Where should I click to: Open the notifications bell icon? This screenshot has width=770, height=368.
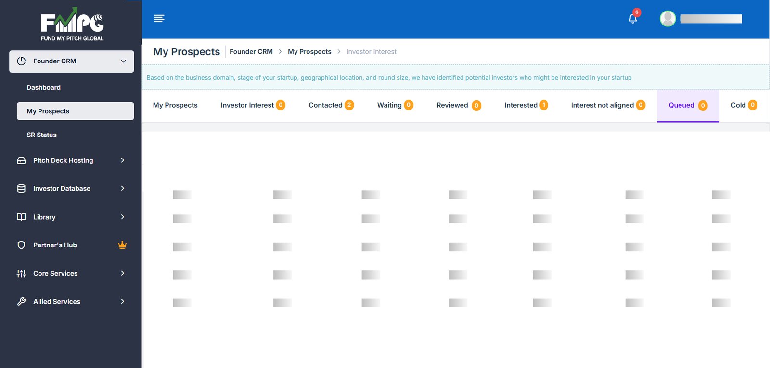coord(633,19)
